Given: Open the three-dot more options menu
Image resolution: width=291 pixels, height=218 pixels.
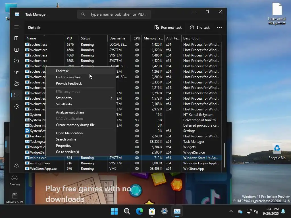Looking at the screenshot, I should coord(219,28).
